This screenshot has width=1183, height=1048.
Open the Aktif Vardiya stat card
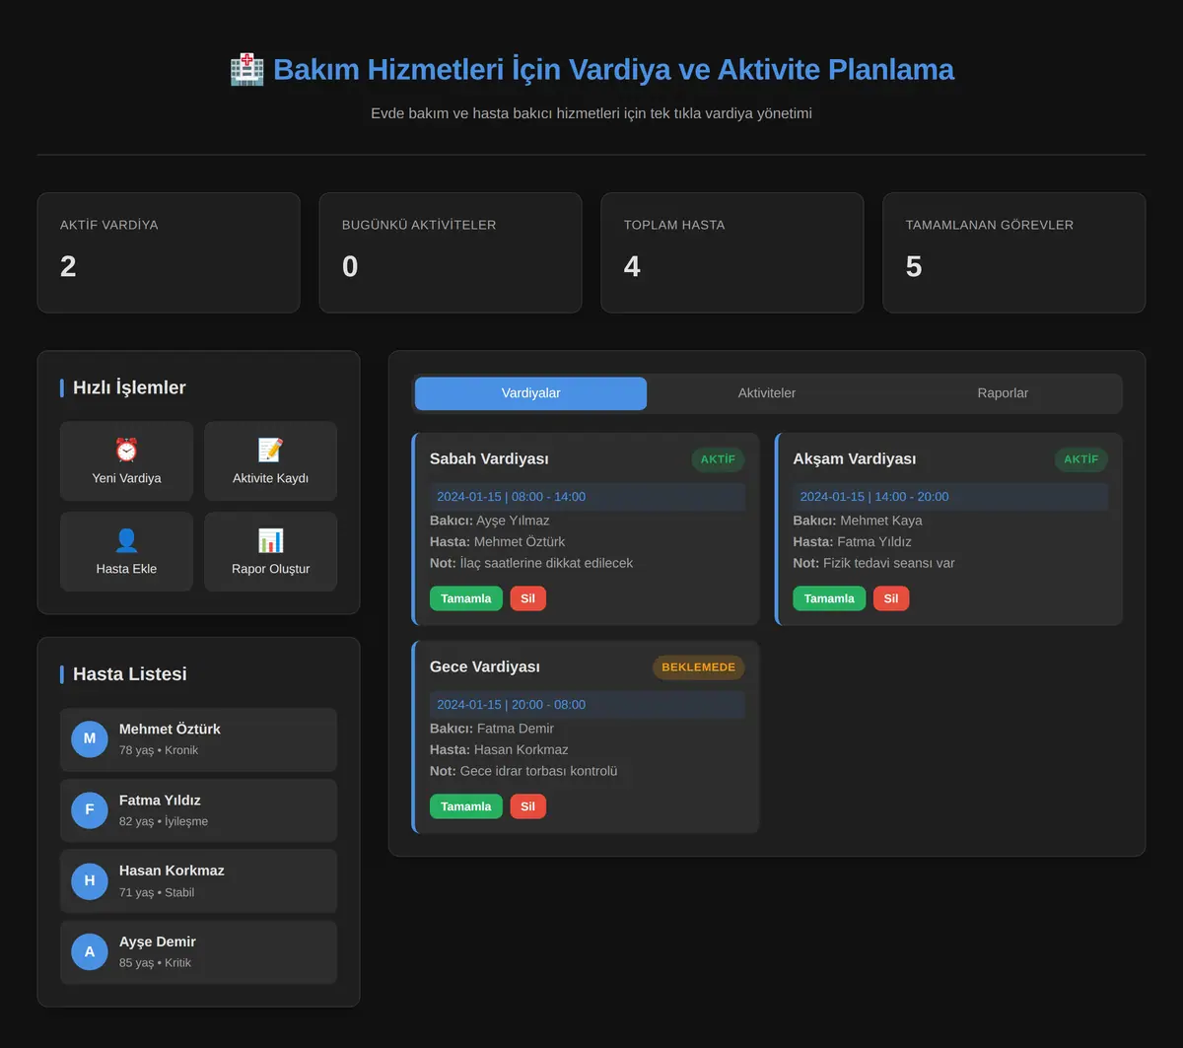tap(169, 252)
